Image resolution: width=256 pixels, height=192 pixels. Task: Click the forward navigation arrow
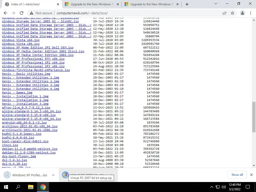click(x=13, y=13)
